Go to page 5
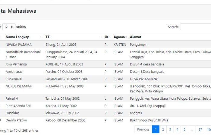The width and height of the screenshot is (211, 140). (184, 129)
